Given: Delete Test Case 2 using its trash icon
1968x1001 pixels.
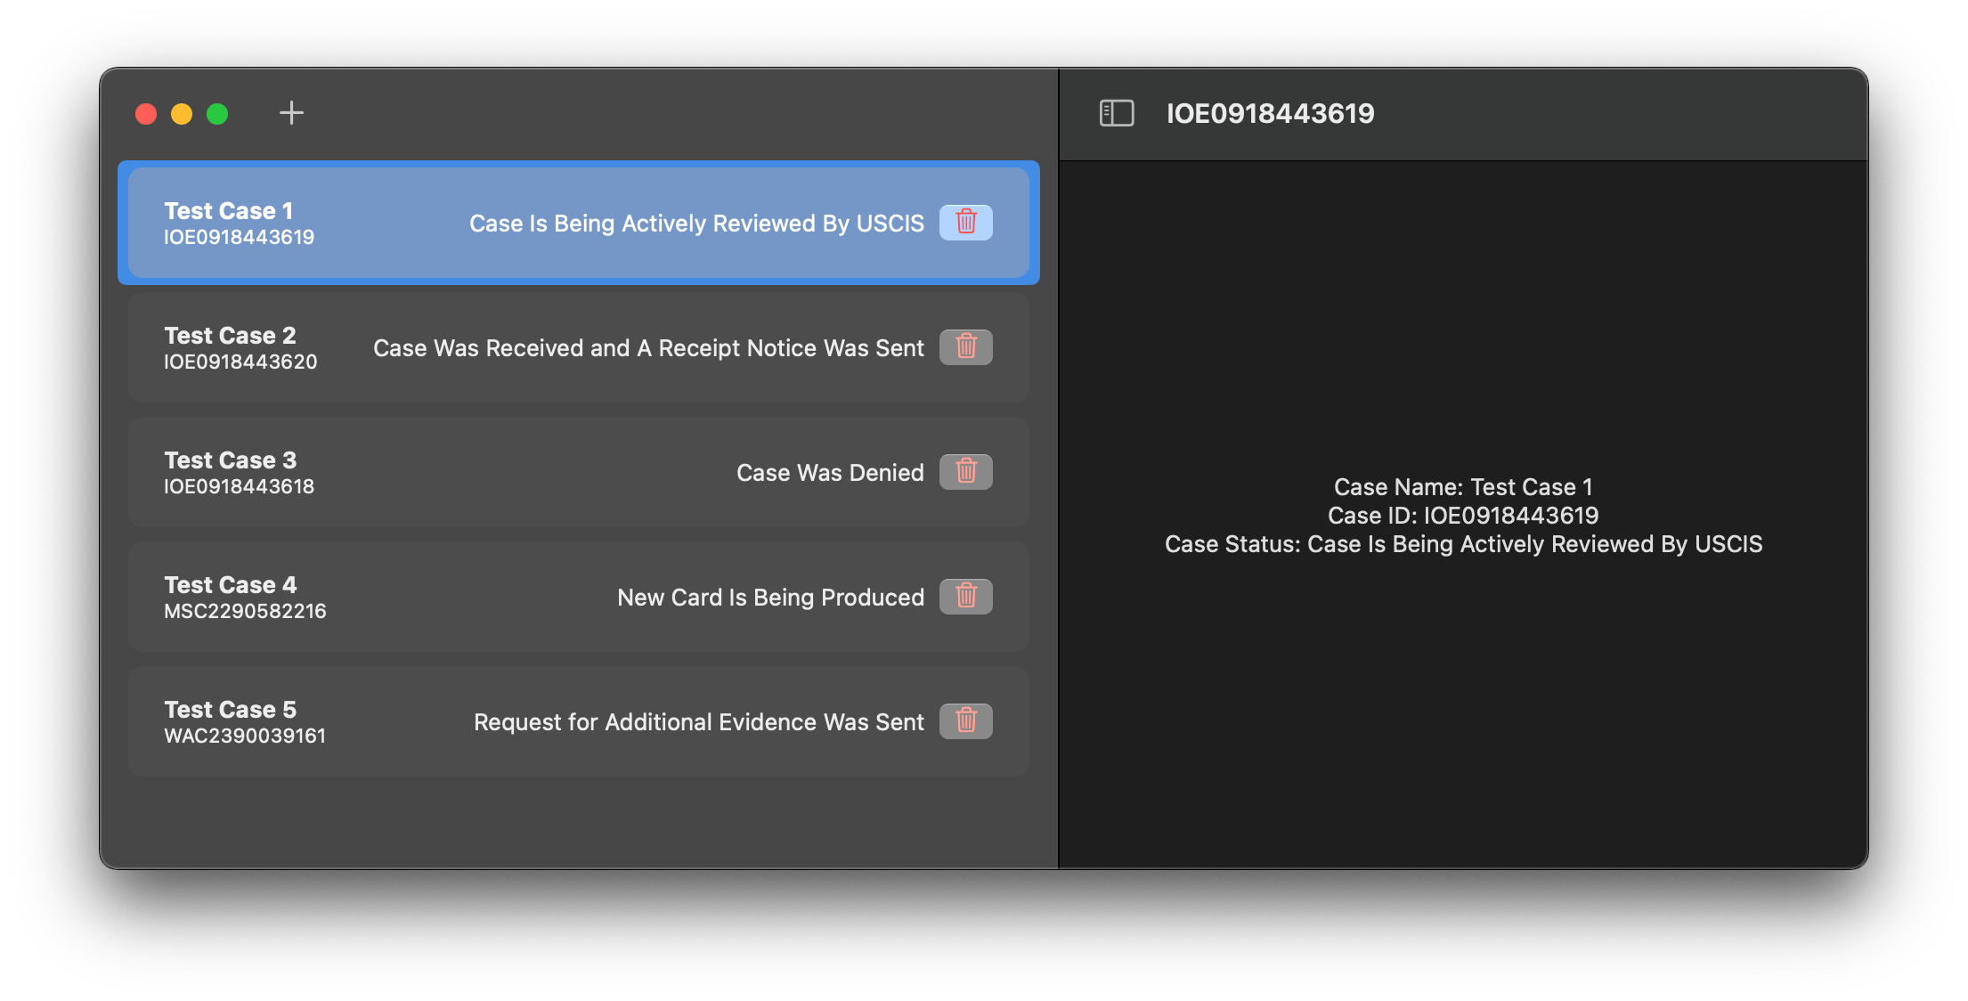Looking at the screenshot, I should click(x=965, y=347).
